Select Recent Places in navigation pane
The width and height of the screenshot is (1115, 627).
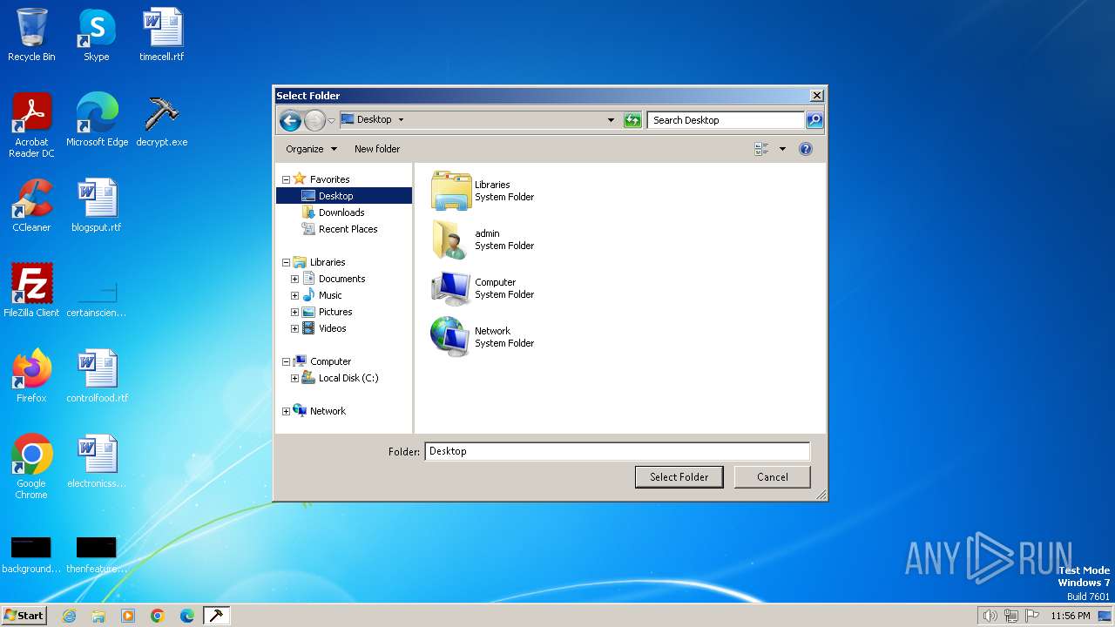click(348, 229)
